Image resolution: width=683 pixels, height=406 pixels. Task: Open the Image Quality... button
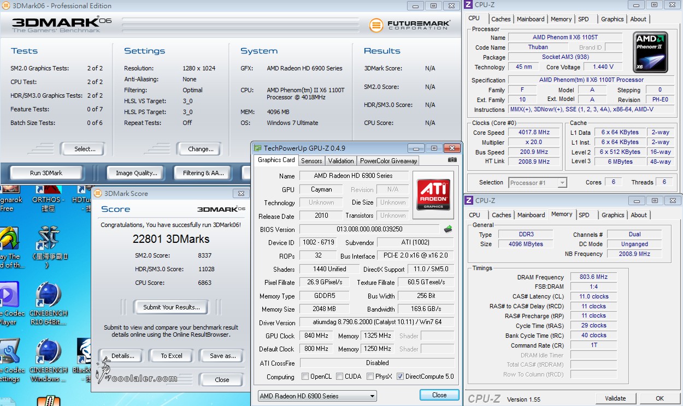pyautogui.click(x=137, y=173)
